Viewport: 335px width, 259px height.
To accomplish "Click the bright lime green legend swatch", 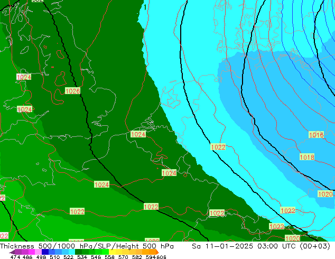I will click(105, 252).
